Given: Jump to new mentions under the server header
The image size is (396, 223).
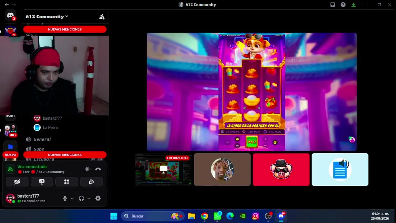Looking at the screenshot, I should coord(65,29).
